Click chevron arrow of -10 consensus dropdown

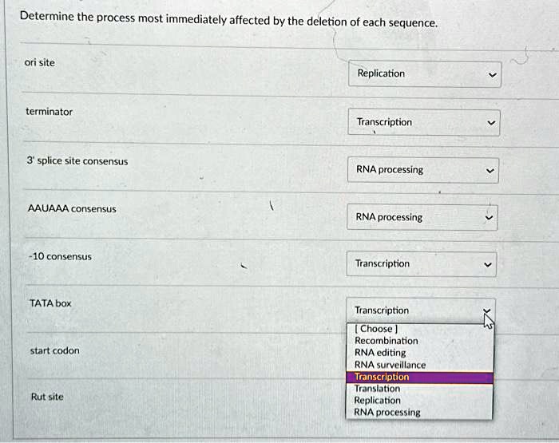pos(487,265)
